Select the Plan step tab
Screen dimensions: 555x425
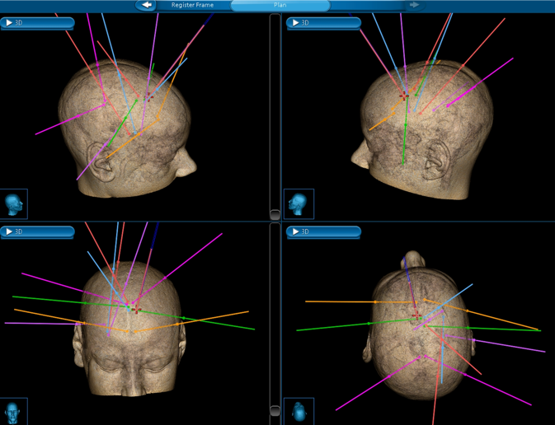280,5
